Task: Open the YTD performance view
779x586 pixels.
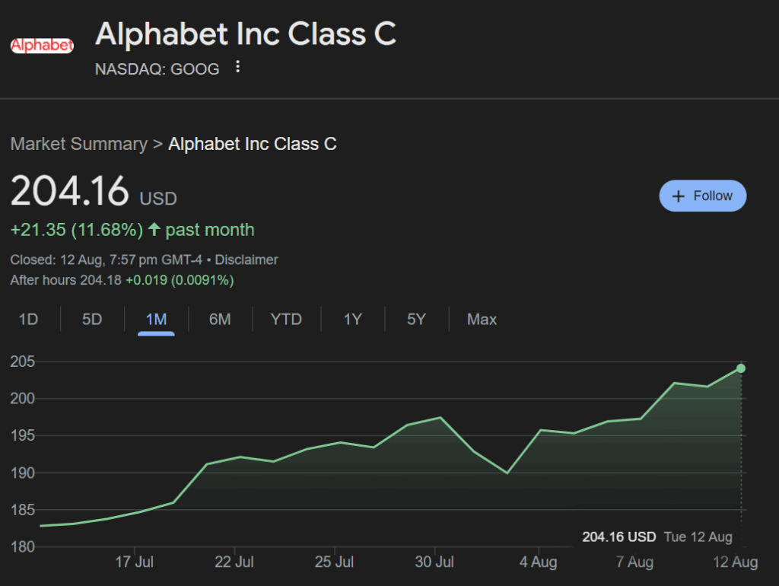Action: [286, 319]
